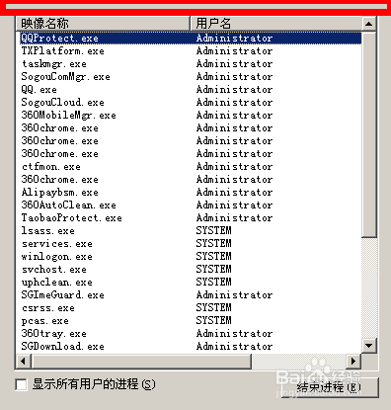Click SYSTEM in the uphclean.exe row

point(214,283)
